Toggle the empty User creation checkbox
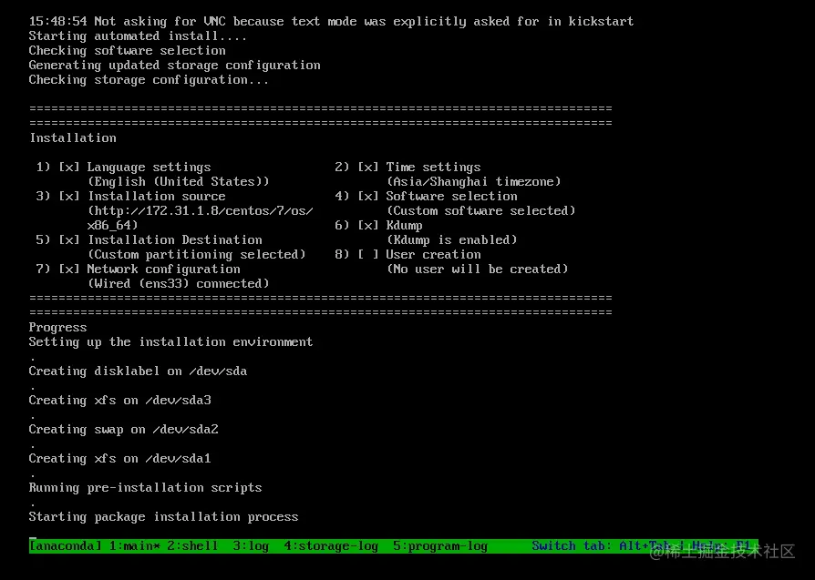The image size is (815, 580). tap(368, 254)
